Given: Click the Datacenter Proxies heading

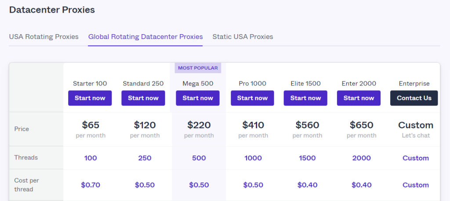Looking at the screenshot, I should (52, 10).
